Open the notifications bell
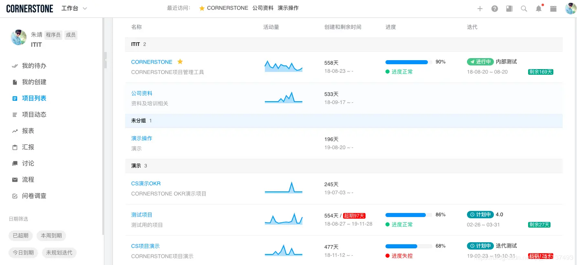The width and height of the screenshot is (577, 265). (539, 8)
